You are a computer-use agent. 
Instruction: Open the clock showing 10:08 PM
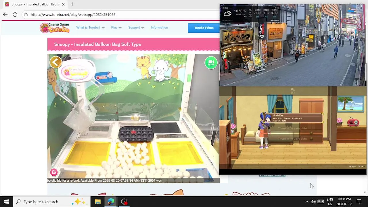click(344, 202)
